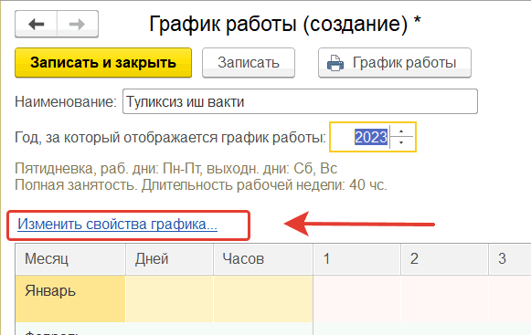Image resolution: width=531 pixels, height=335 pixels.
Task: Decrease the year with the down stepper arrow
Action: [x=401, y=142]
